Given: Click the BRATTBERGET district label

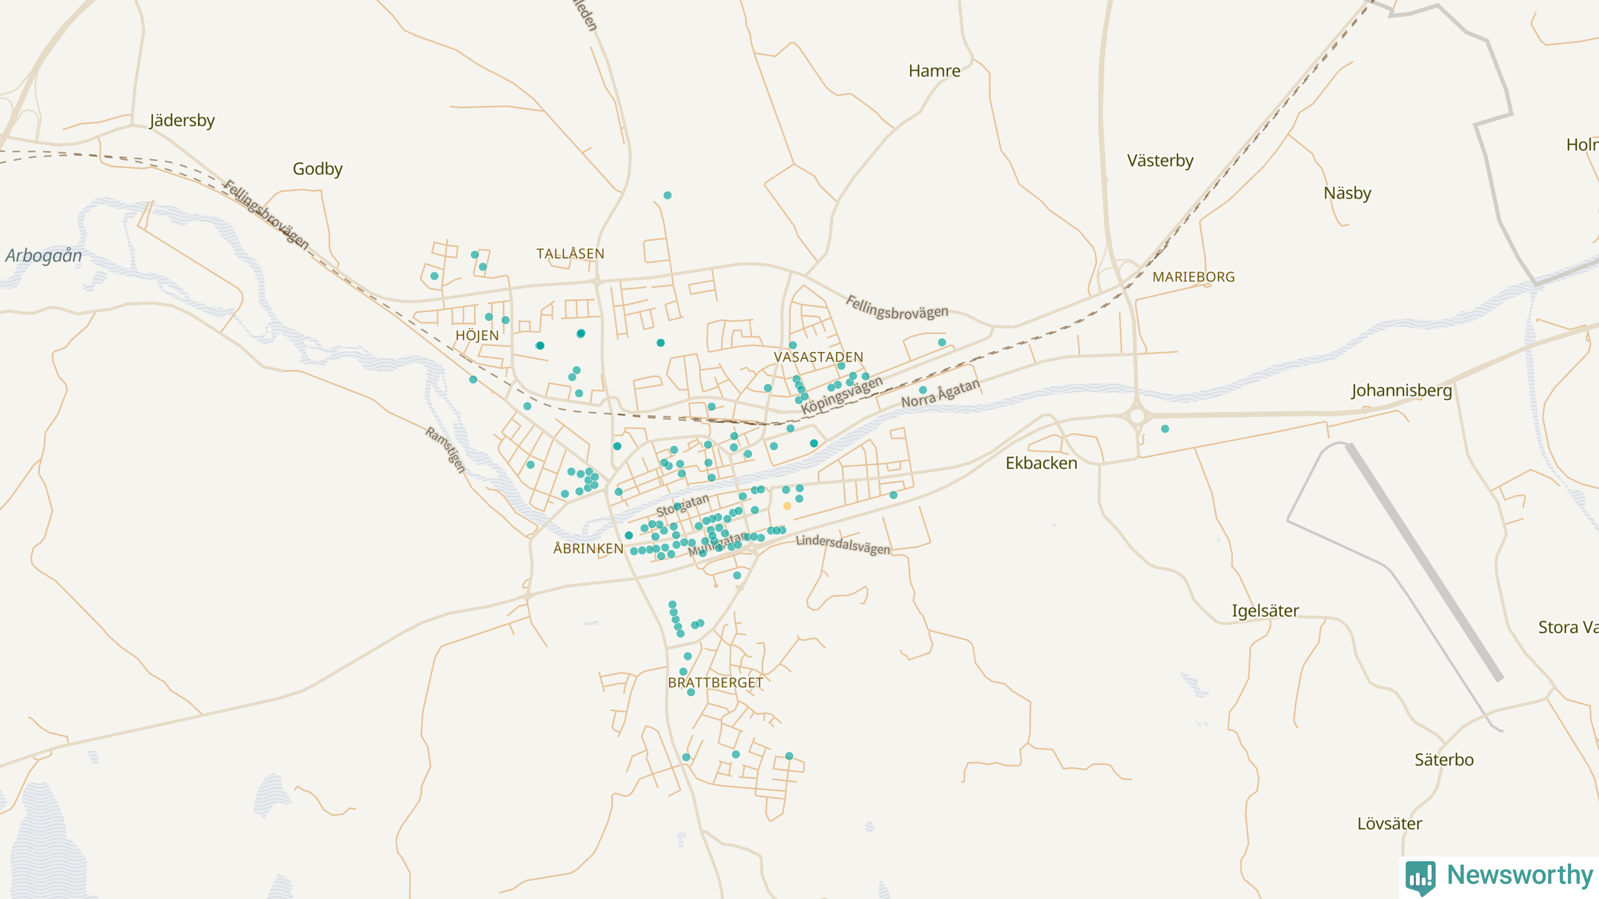Looking at the screenshot, I should [x=715, y=683].
